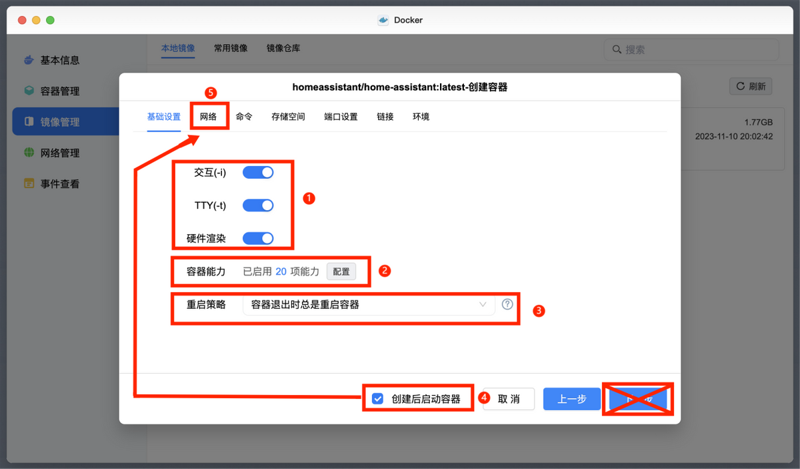Switch to the 环境 tab
The height and width of the screenshot is (469, 800).
[421, 117]
